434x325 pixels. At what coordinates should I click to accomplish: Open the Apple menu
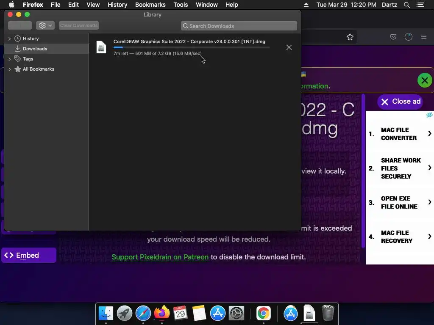(x=11, y=5)
